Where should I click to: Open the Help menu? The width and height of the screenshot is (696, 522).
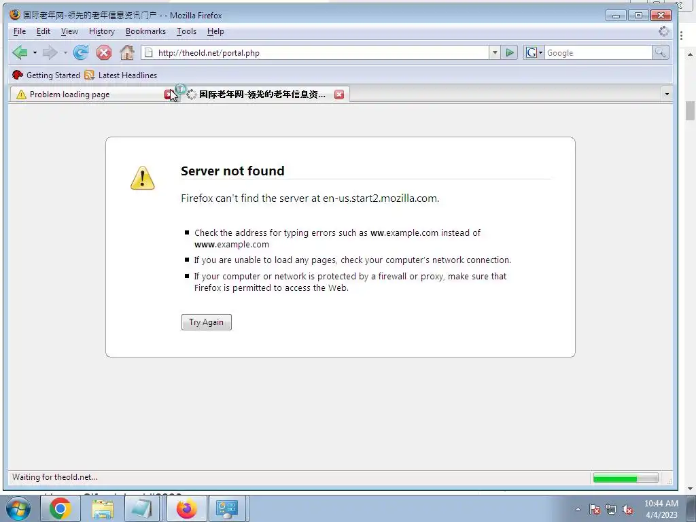[215, 31]
